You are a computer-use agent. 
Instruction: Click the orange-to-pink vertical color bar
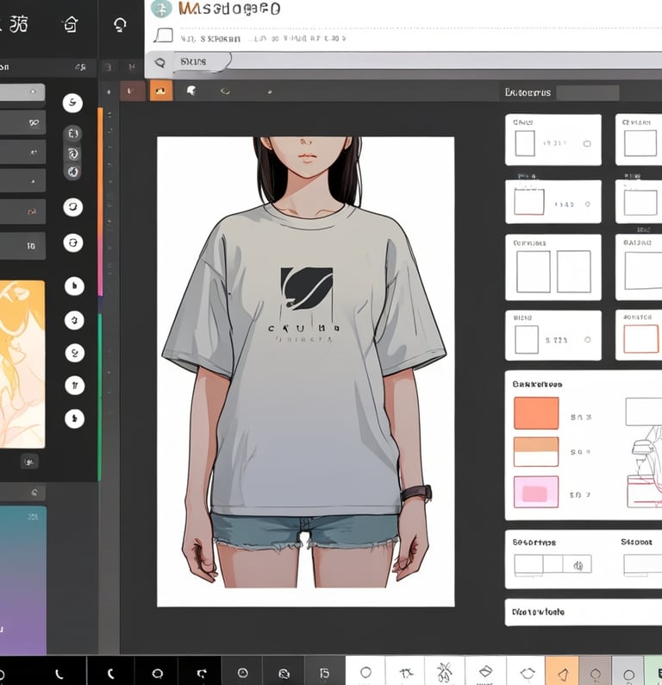click(100, 201)
